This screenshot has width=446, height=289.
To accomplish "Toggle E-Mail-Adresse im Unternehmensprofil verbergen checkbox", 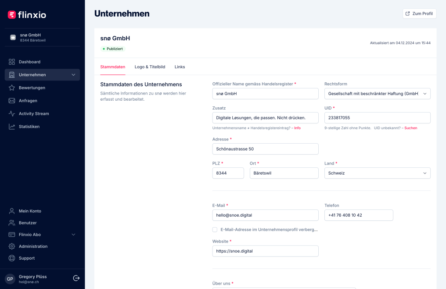I will pyautogui.click(x=215, y=230).
